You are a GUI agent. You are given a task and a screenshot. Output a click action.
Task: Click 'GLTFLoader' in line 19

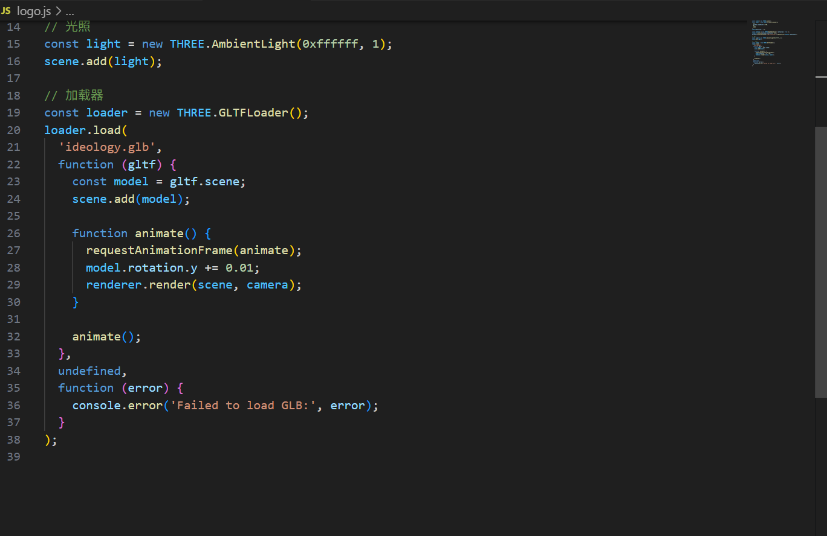pyautogui.click(x=253, y=113)
